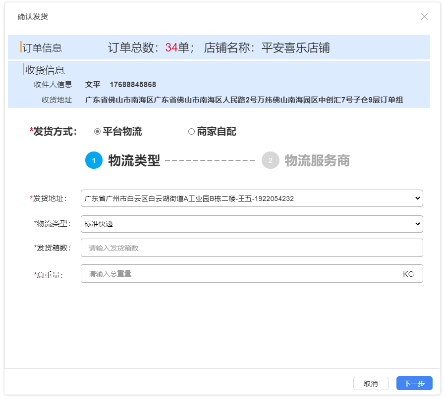The width and height of the screenshot is (444, 399).
Task: Click the shop name 平安喜乐店铺
Action: coord(295,48)
